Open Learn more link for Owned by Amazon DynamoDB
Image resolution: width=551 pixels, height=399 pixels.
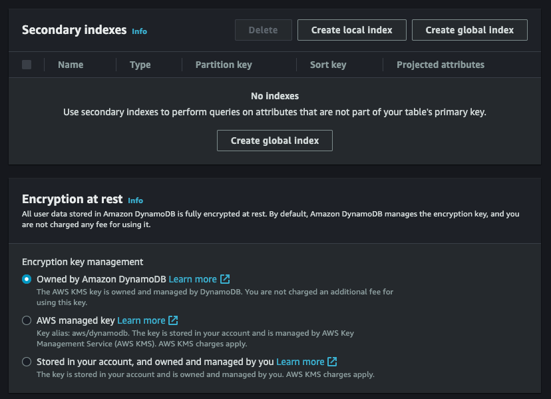(x=192, y=279)
